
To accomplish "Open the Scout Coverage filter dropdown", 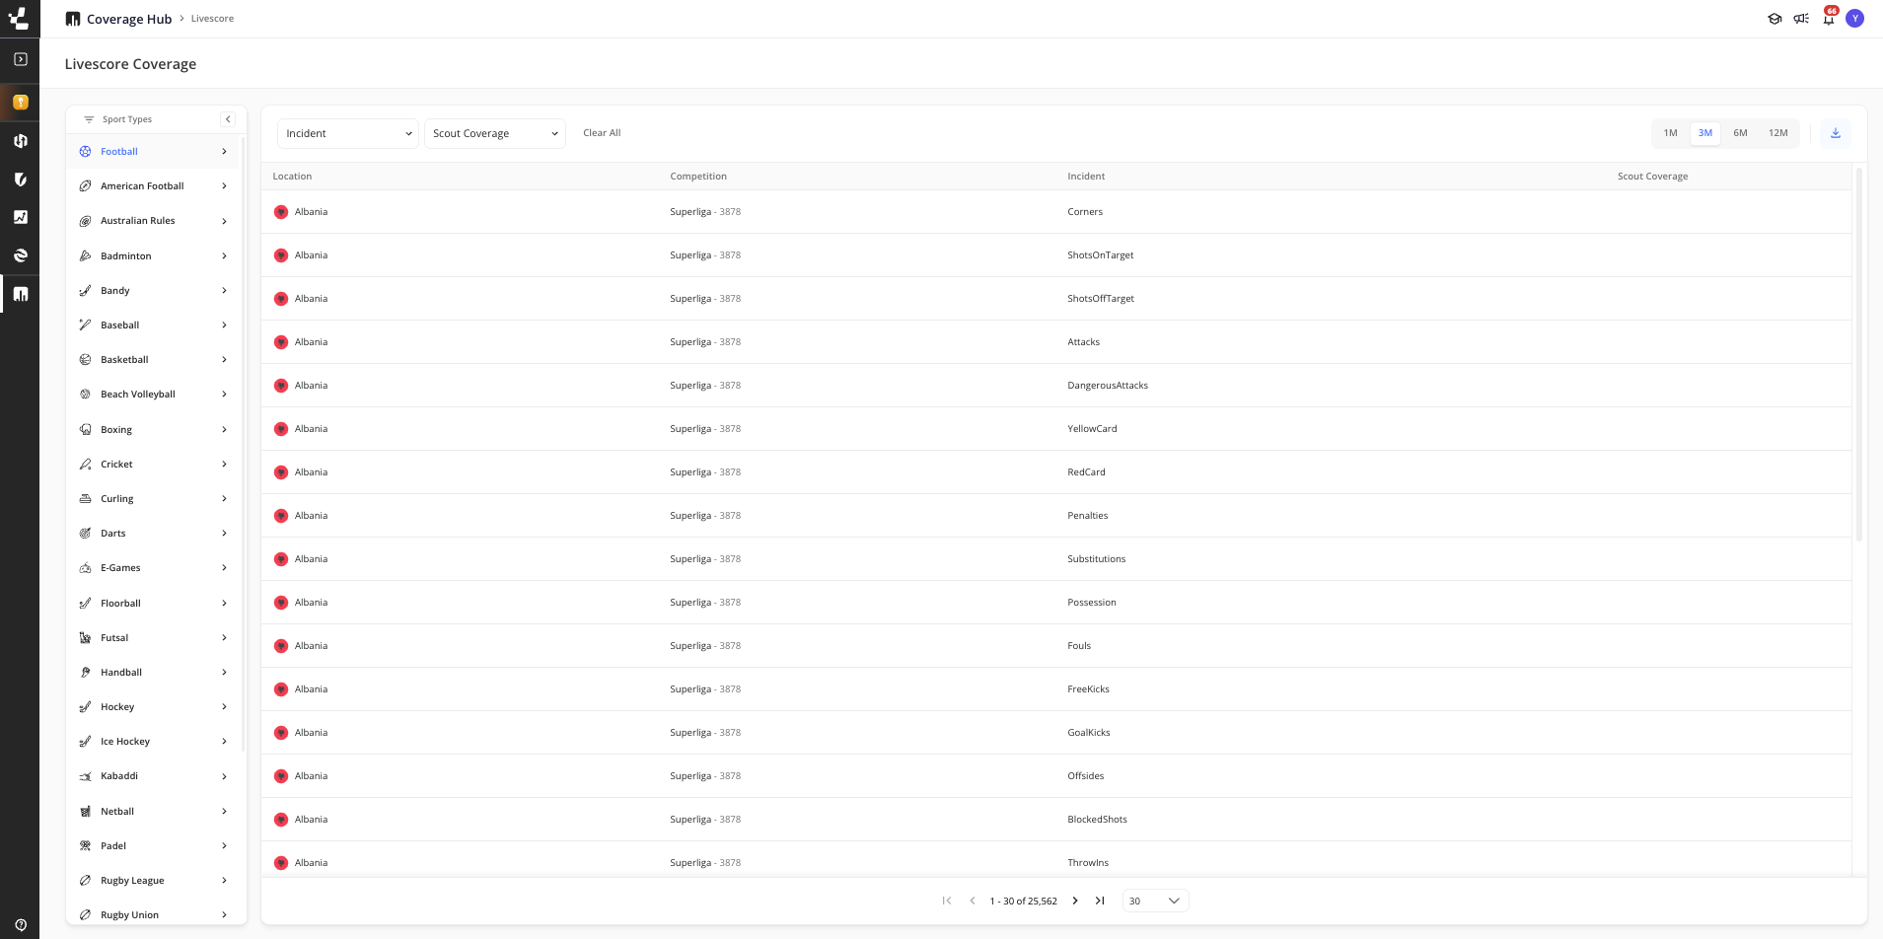I will point(495,133).
